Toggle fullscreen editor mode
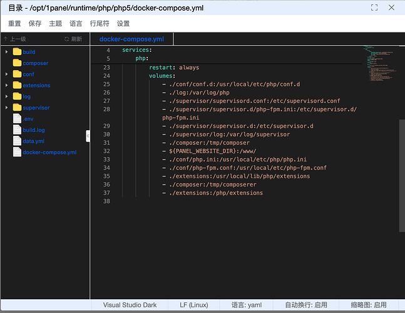The height and width of the screenshot is (313, 405). point(374,8)
